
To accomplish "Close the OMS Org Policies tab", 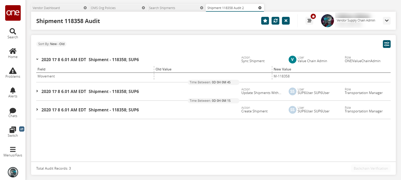I will coord(143,8).
